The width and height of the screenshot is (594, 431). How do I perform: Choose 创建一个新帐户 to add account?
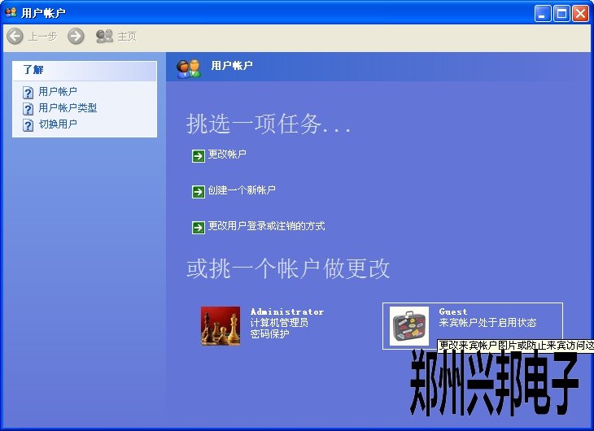(242, 190)
